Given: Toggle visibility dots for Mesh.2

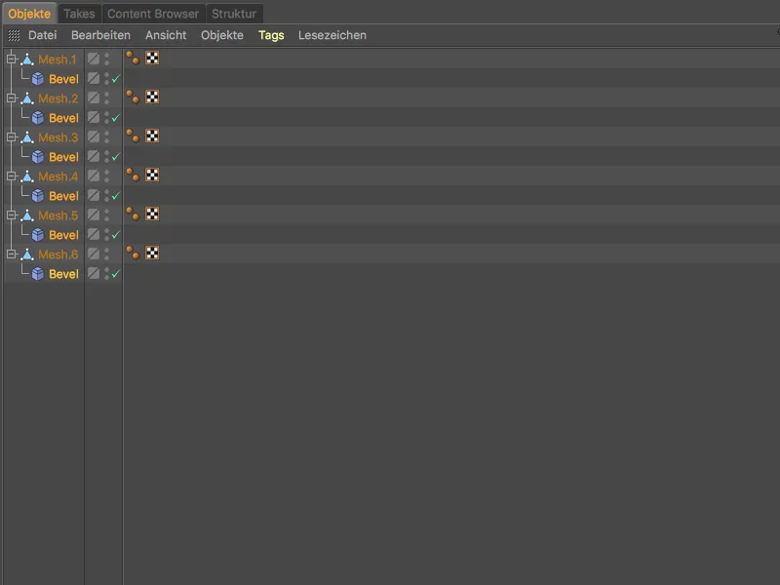Looking at the screenshot, I should point(106,98).
